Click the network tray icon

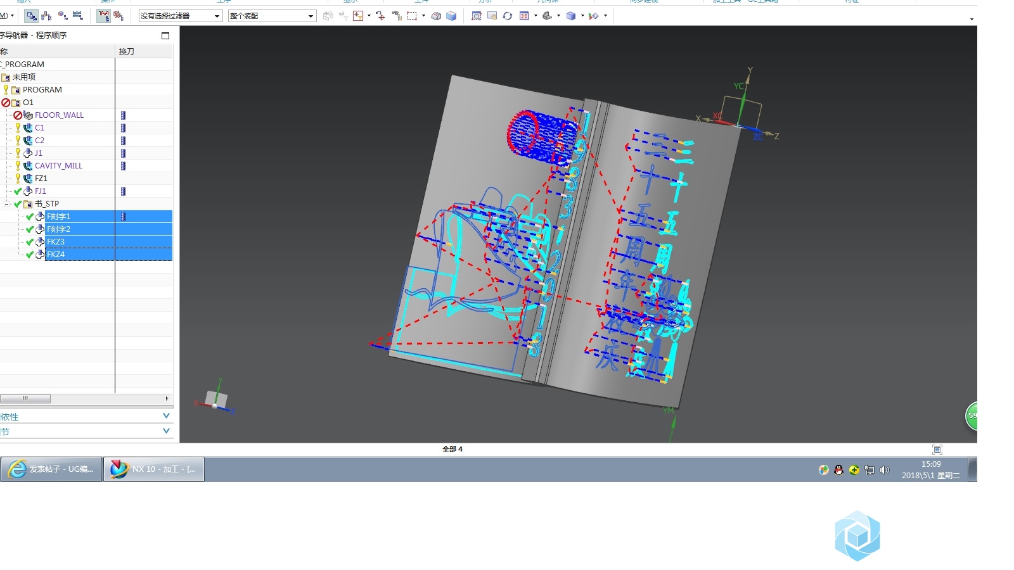pyautogui.click(x=870, y=470)
